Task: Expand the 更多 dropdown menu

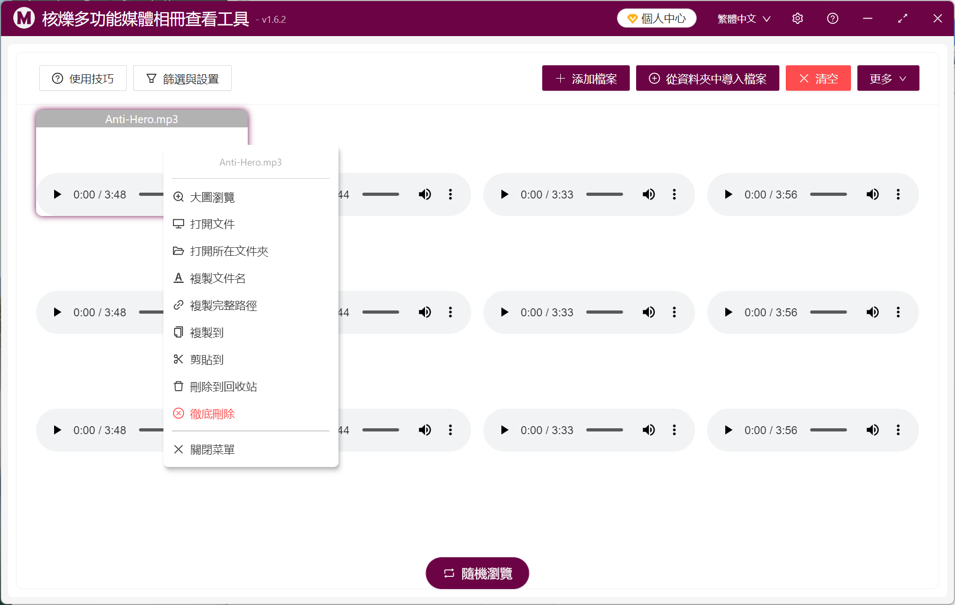Action: pyautogui.click(x=888, y=78)
